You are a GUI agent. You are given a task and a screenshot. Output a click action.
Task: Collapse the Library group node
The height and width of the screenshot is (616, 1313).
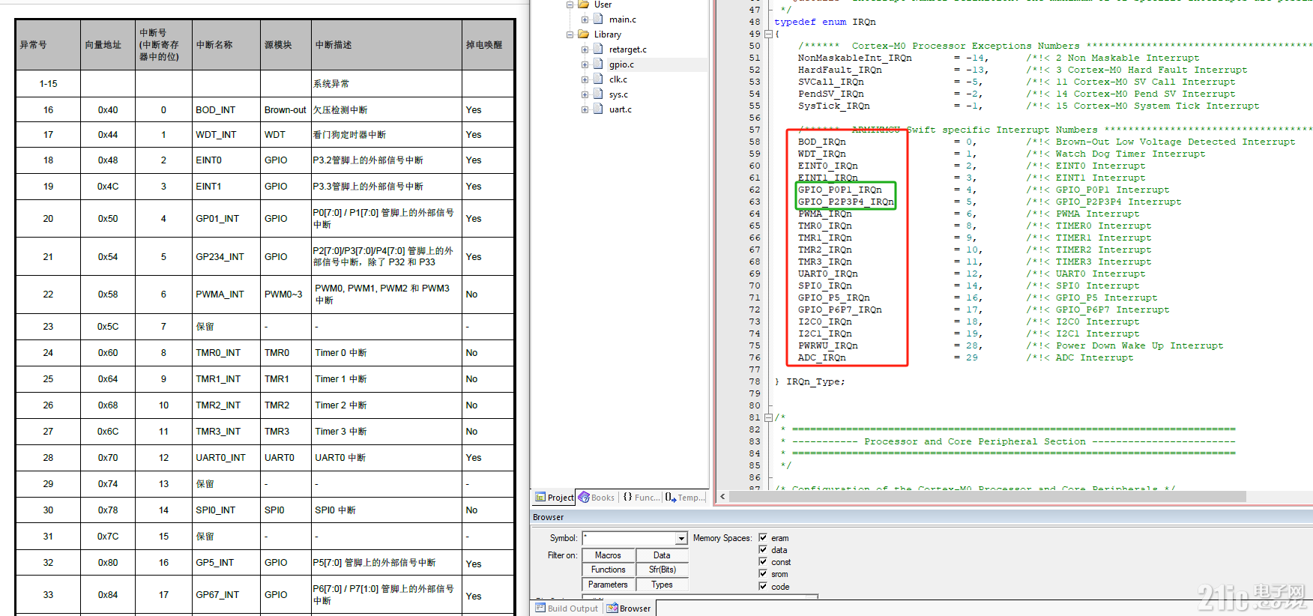tap(570, 34)
